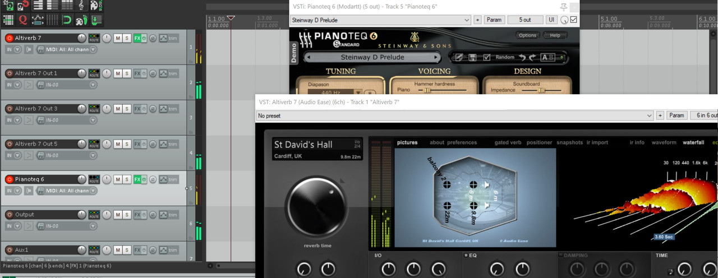This screenshot has height=278, width=718.
Task: Click the green download arrow toolbar icon
Action: click(x=96, y=20)
